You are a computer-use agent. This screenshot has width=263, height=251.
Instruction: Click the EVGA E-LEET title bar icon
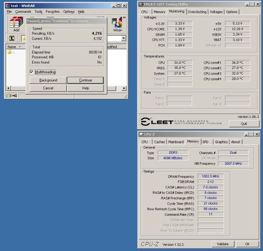pyautogui.click(x=141, y=4)
